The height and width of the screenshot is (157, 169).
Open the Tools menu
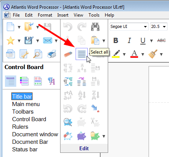[x=94, y=15]
